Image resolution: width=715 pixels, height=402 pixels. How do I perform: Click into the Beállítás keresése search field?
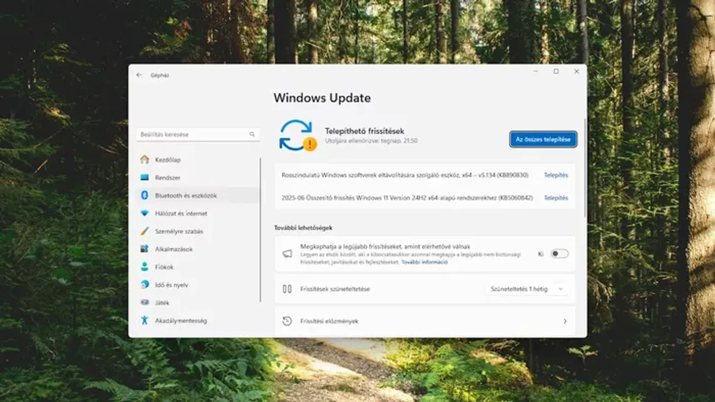(198, 135)
